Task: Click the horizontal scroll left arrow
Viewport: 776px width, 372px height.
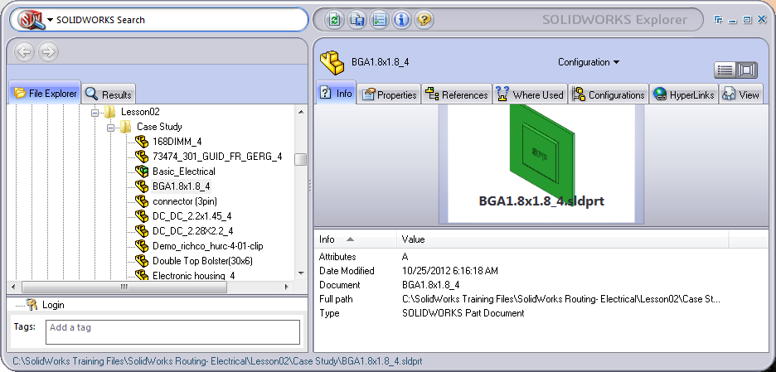Action: (13, 287)
